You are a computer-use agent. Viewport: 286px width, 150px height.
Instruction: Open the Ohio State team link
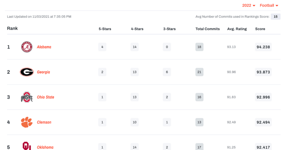click(46, 97)
